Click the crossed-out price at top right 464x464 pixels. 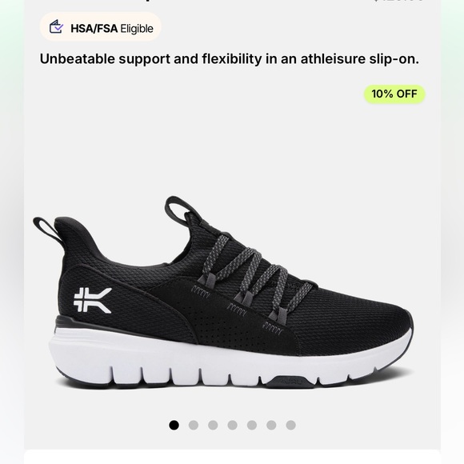click(399, 1)
